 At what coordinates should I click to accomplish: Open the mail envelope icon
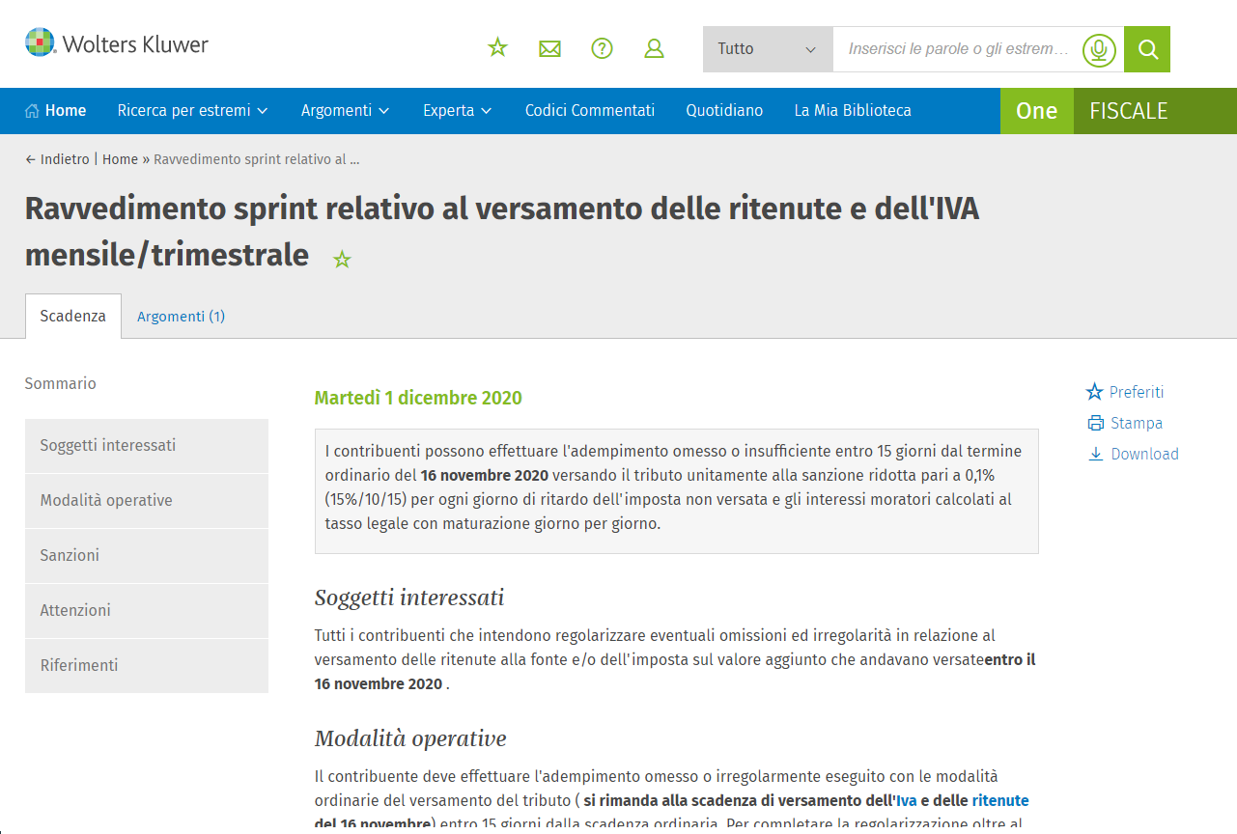tap(549, 48)
